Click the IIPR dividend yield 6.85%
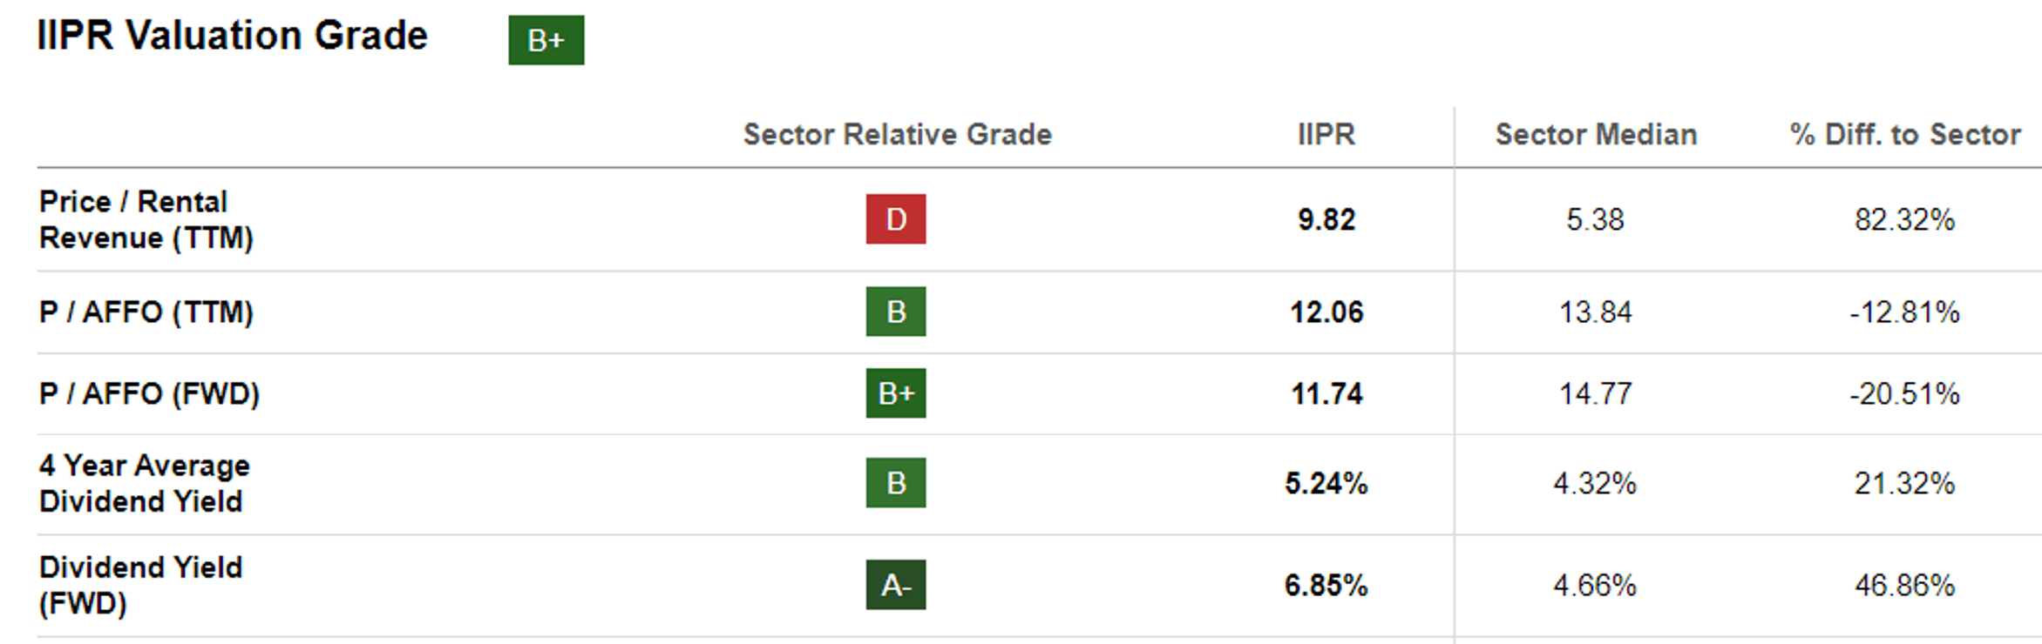This screenshot has width=2042, height=644. [x=1326, y=585]
